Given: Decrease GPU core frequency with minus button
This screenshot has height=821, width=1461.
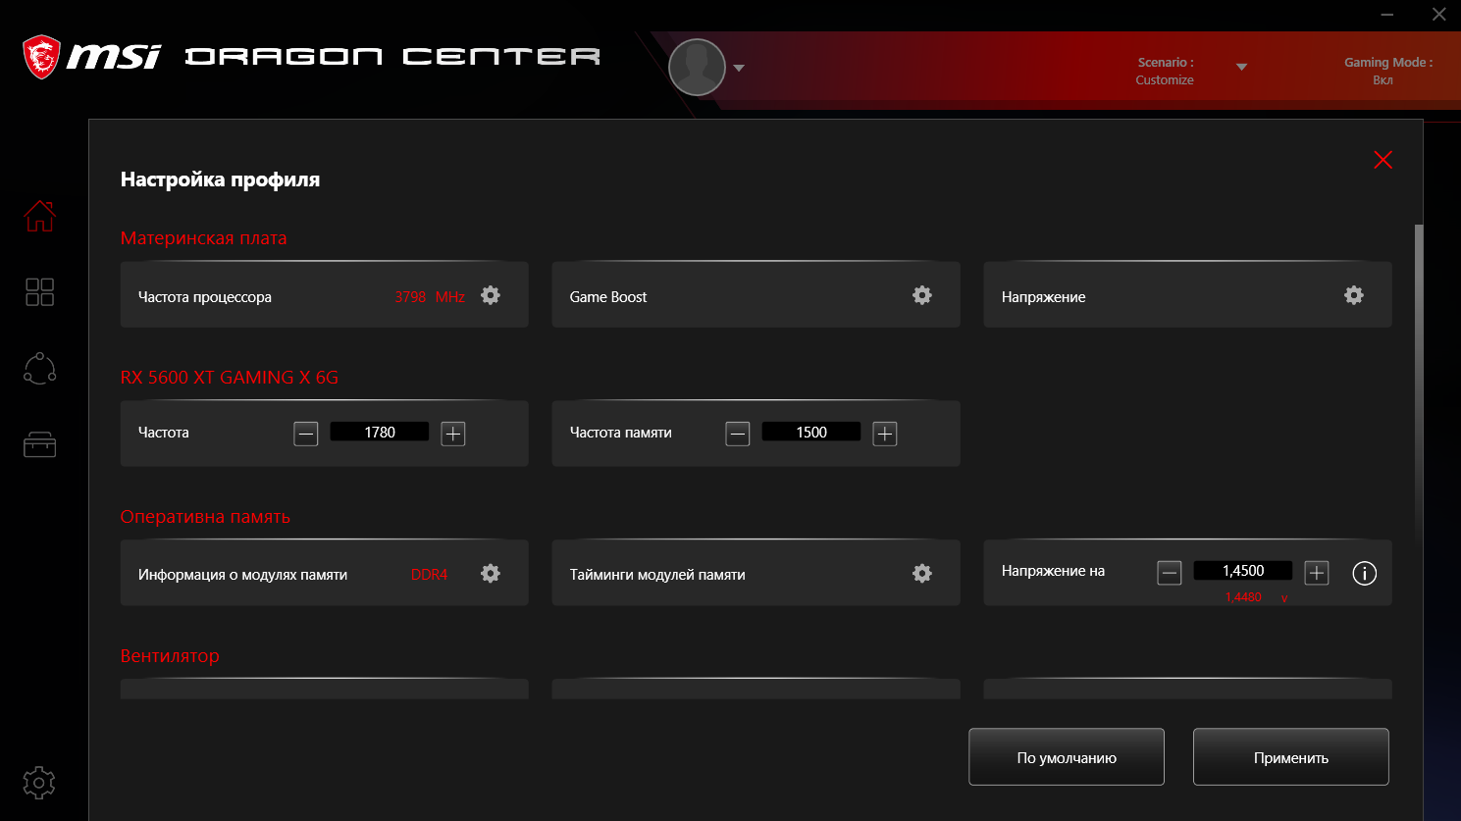Looking at the screenshot, I should (306, 434).
